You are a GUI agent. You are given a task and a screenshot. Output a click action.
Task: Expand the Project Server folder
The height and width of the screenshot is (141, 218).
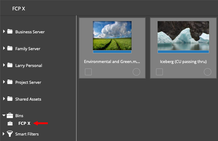point(4,82)
